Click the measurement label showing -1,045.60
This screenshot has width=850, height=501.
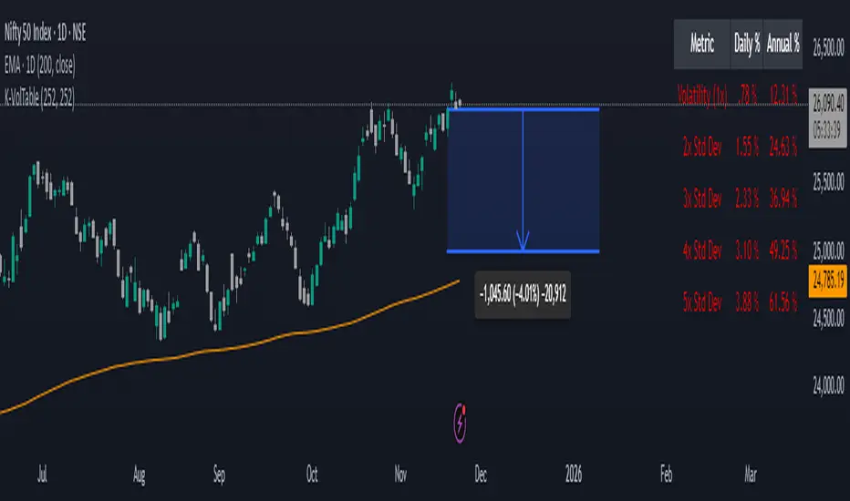pyautogui.click(x=524, y=298)
